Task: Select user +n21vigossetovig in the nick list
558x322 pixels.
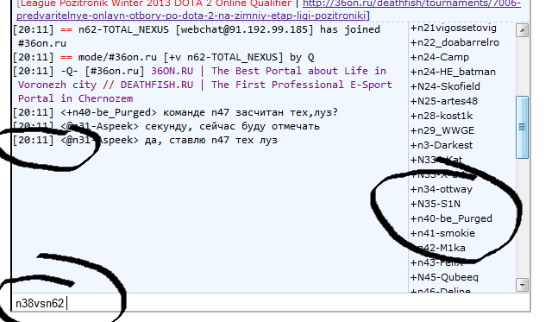Action: point(454,28)
